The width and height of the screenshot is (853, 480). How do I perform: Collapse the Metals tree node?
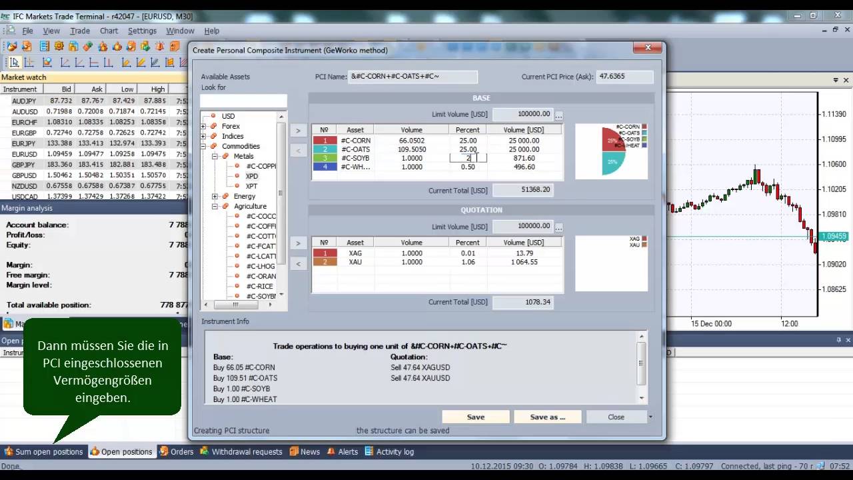tap(215, 156)
